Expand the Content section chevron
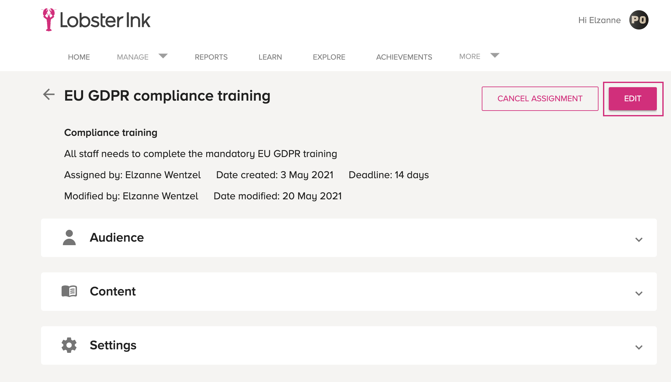The width and height of the screenshot is (671, 382). coord(639,293)
